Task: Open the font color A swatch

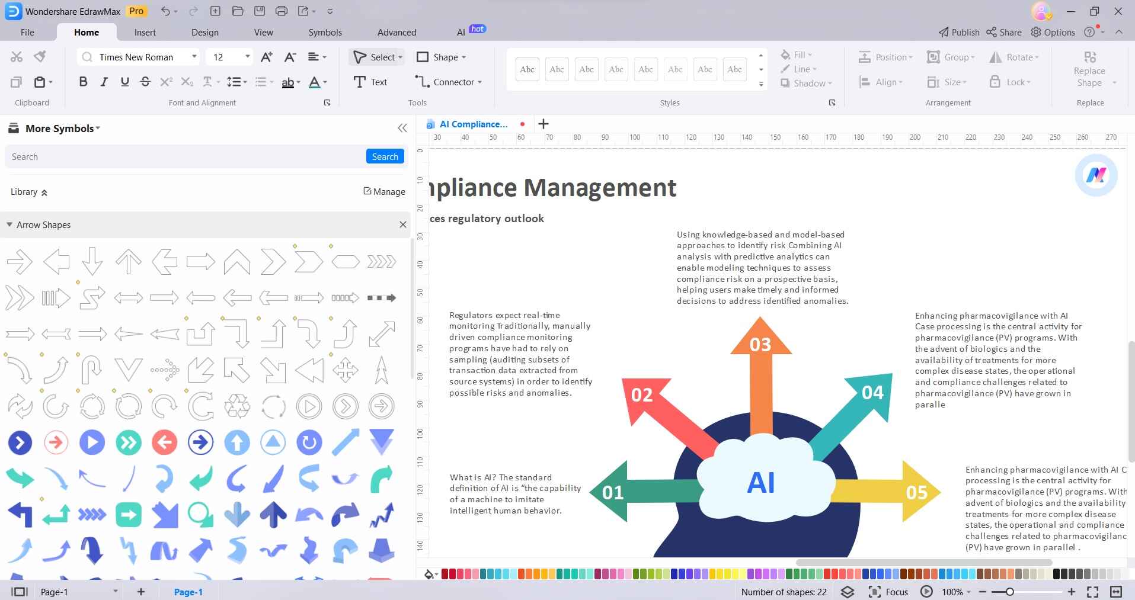Action: 315,82
